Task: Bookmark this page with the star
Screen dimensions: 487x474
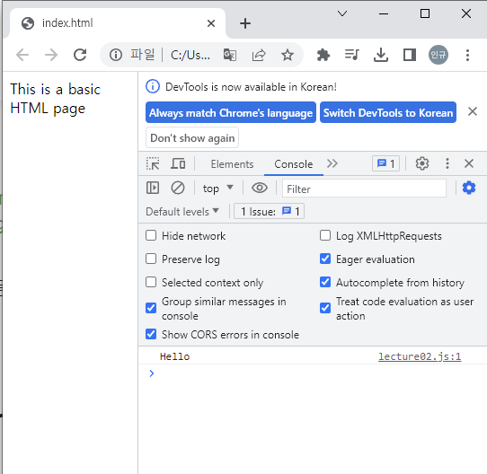Action: tap(288, 56)
